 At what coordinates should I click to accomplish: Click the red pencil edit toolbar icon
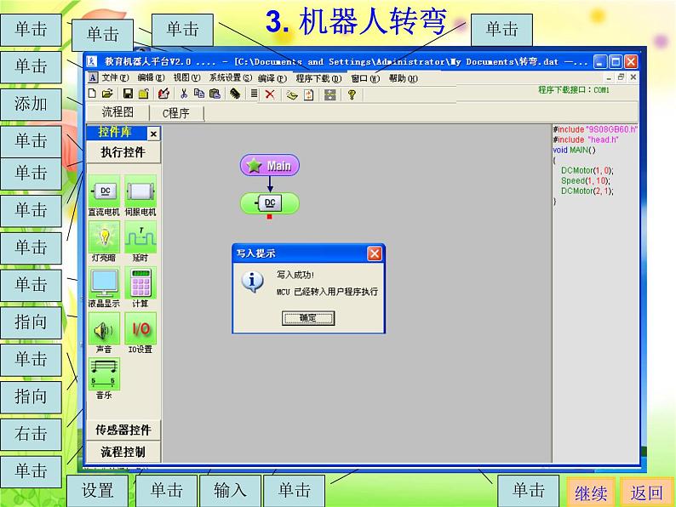pyautogui.click(x=163, y=94)
